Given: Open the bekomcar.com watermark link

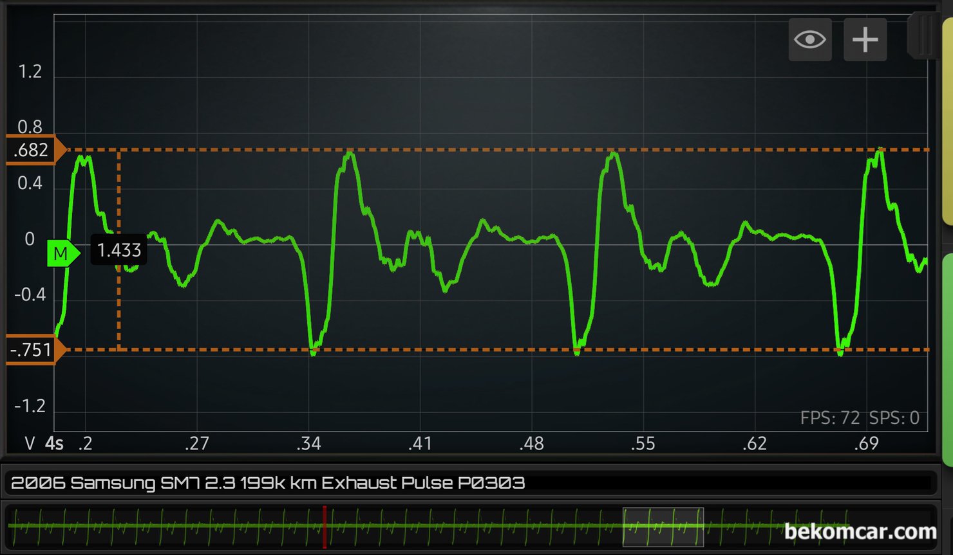Looking at the screenshot, I should [x=860, y=532].
